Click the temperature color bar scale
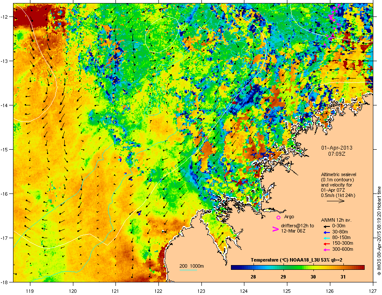The width and height of the screenshot is (382, 295). [x=298, y=268]
